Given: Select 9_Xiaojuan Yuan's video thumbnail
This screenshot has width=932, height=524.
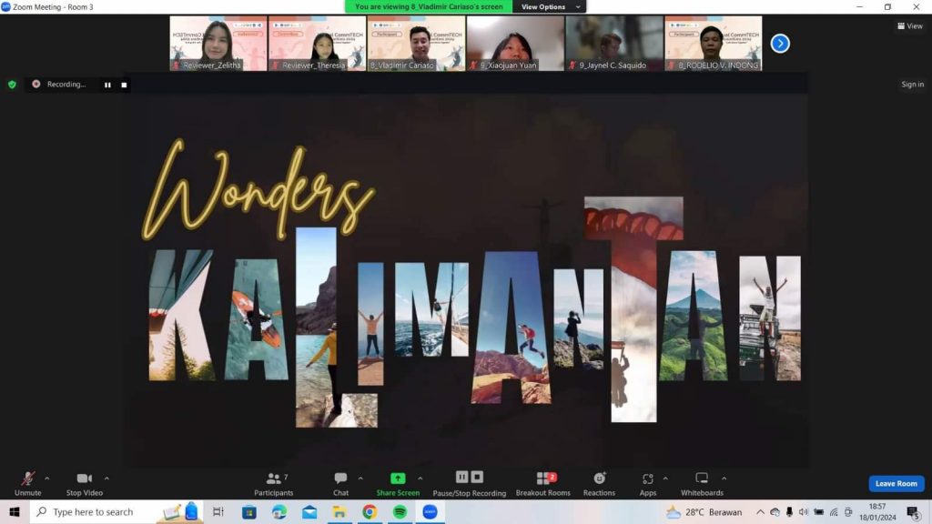Looking at the screenshot, I should tap(515, 44).
